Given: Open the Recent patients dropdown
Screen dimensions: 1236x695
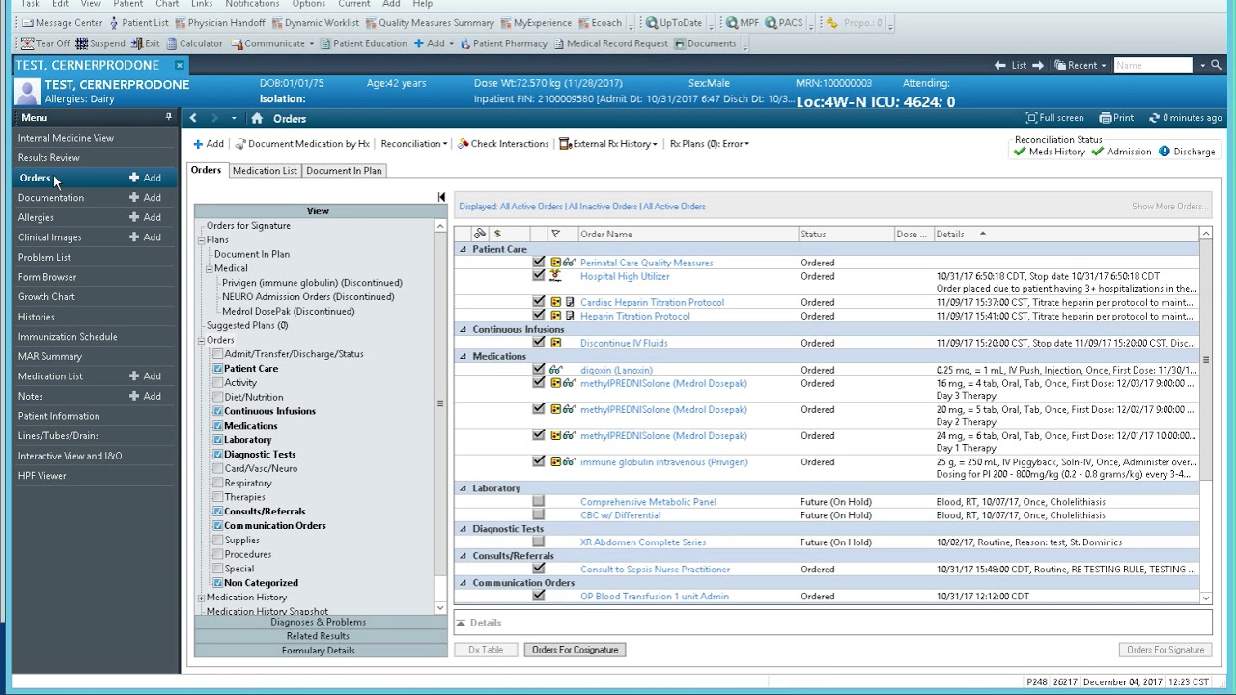Looking at the screenshot, I should click(x=1081, y=65).
